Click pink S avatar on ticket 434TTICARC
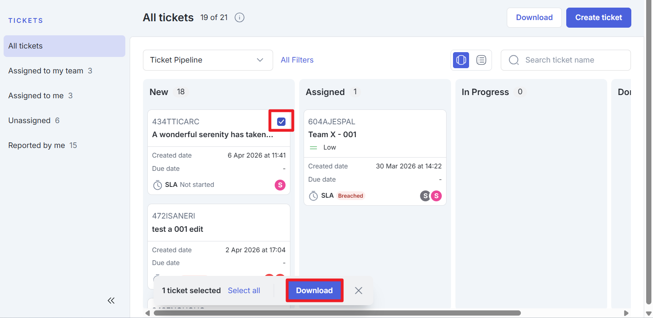Screen dimensions: 653x318 [280, 185]
